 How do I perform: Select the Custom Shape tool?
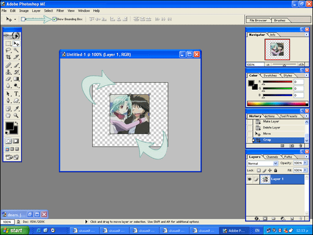click(x=16, y=100)
